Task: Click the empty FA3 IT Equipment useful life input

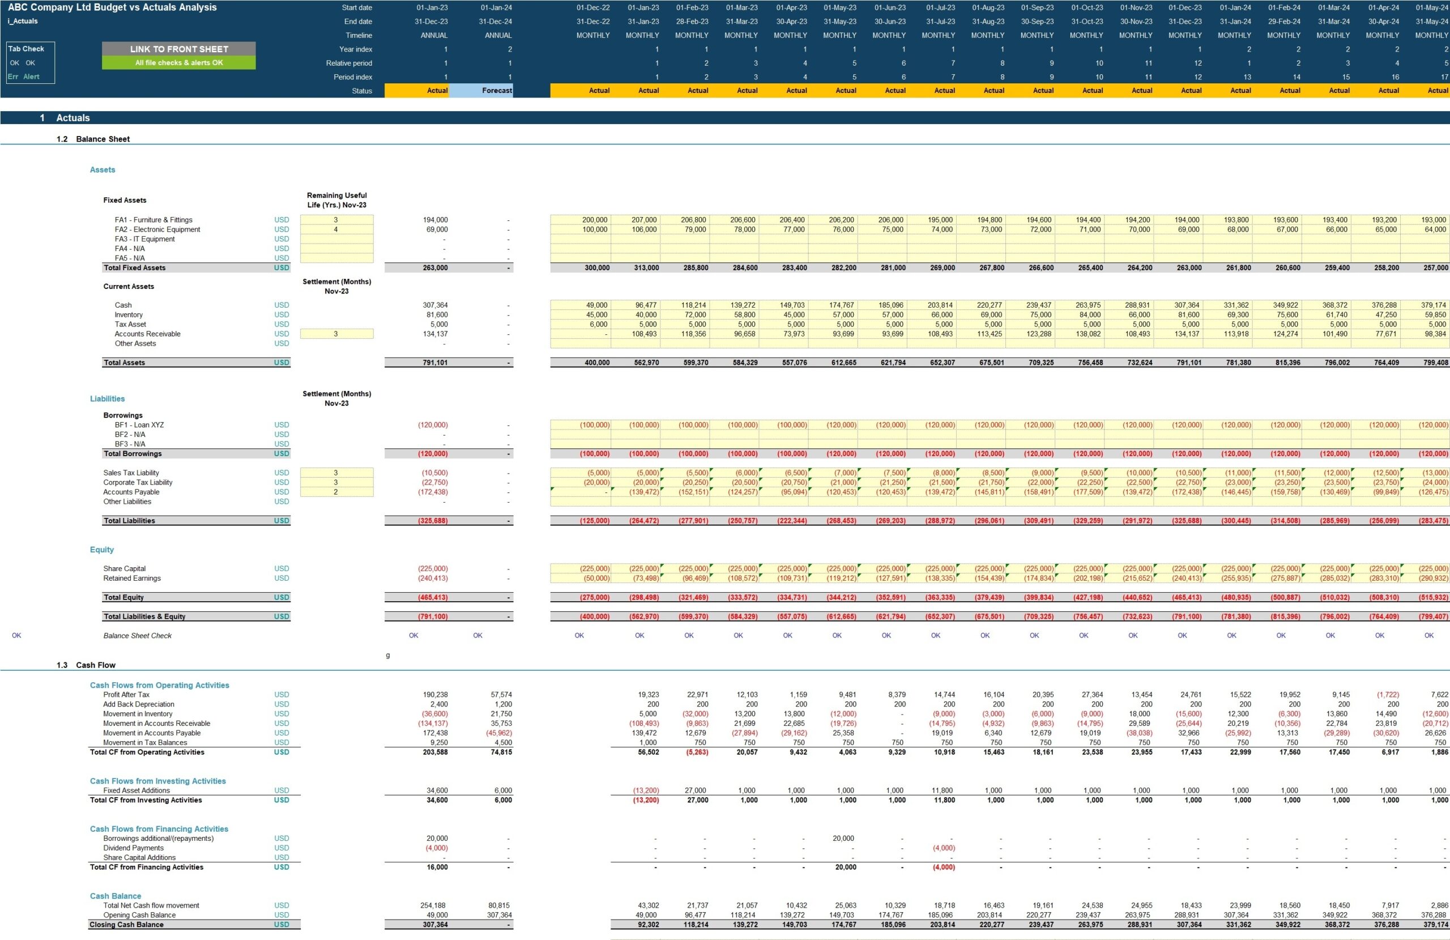Action: tap(336, 239)
